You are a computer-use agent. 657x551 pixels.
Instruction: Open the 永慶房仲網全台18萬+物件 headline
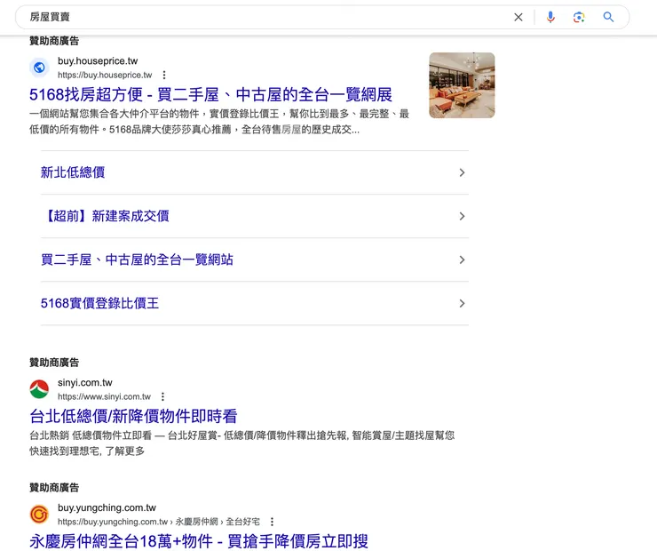pyautogui.click(x=199, y=541)
